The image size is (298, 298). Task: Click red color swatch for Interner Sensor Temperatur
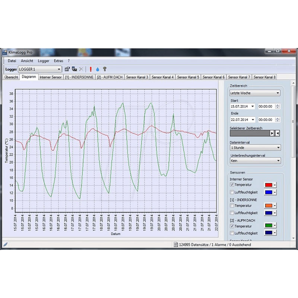pos(269,185)
